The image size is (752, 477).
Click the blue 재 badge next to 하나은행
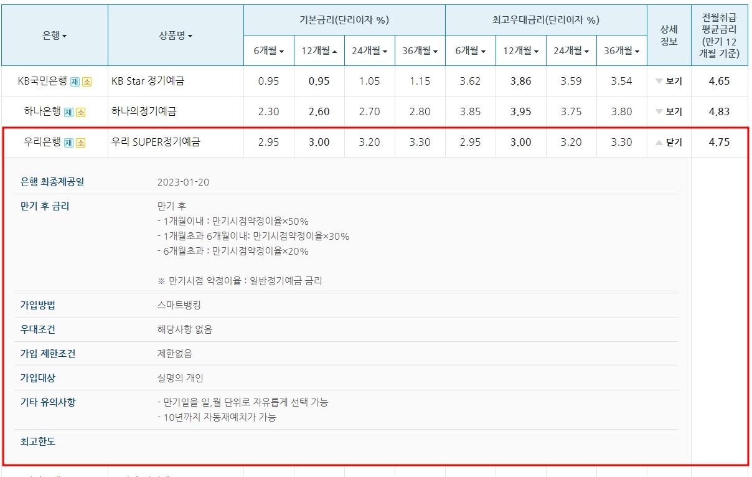point(68,112)
